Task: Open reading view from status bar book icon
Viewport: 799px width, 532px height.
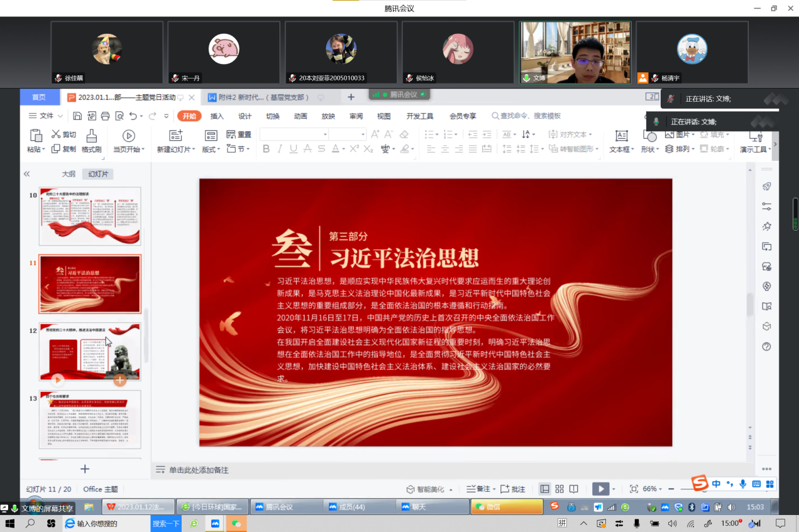Action: pos(573,489)
